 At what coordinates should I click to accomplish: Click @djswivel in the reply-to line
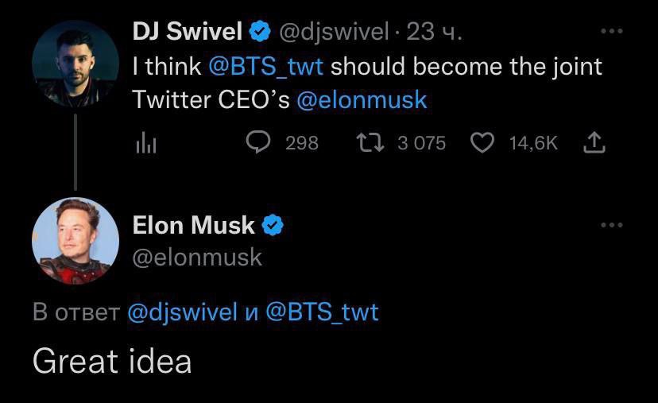[x=182, y=312]
